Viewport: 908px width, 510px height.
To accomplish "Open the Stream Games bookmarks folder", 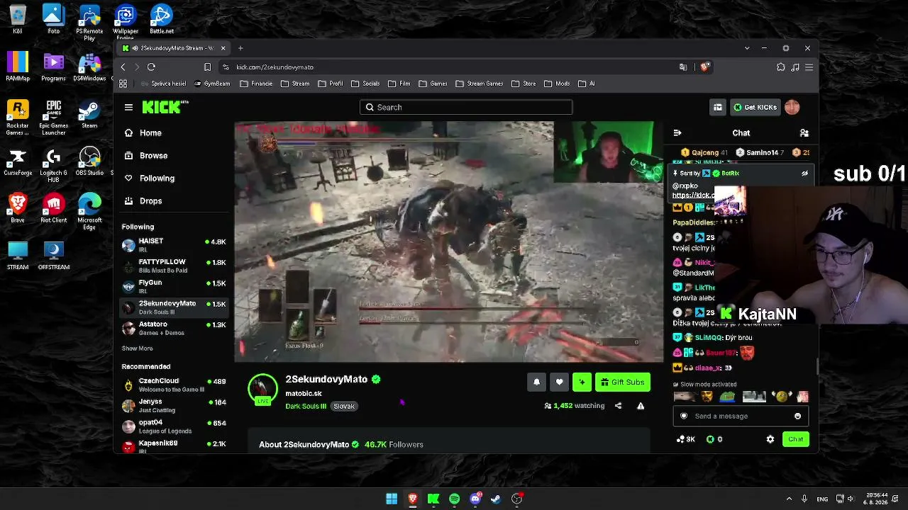I will pyautogui.click(x=479, y=84).
